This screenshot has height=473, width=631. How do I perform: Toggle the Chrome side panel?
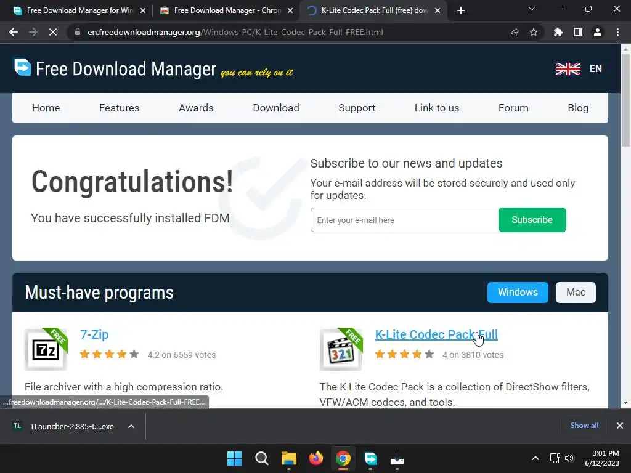578,32
